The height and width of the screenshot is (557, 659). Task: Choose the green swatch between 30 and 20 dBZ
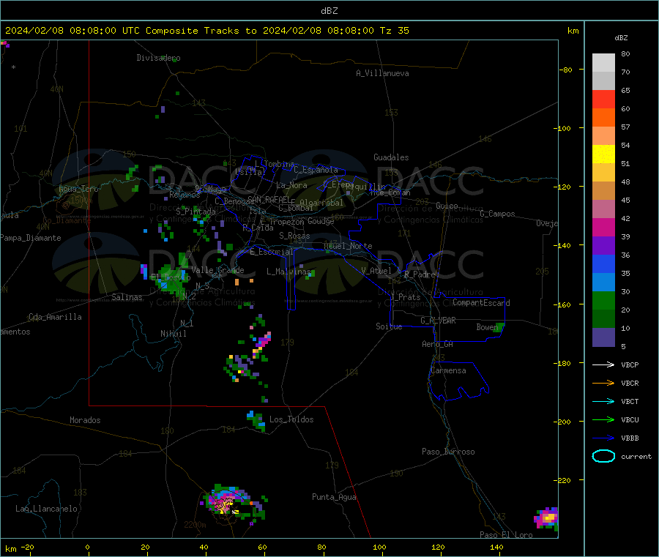coord(603,300)
